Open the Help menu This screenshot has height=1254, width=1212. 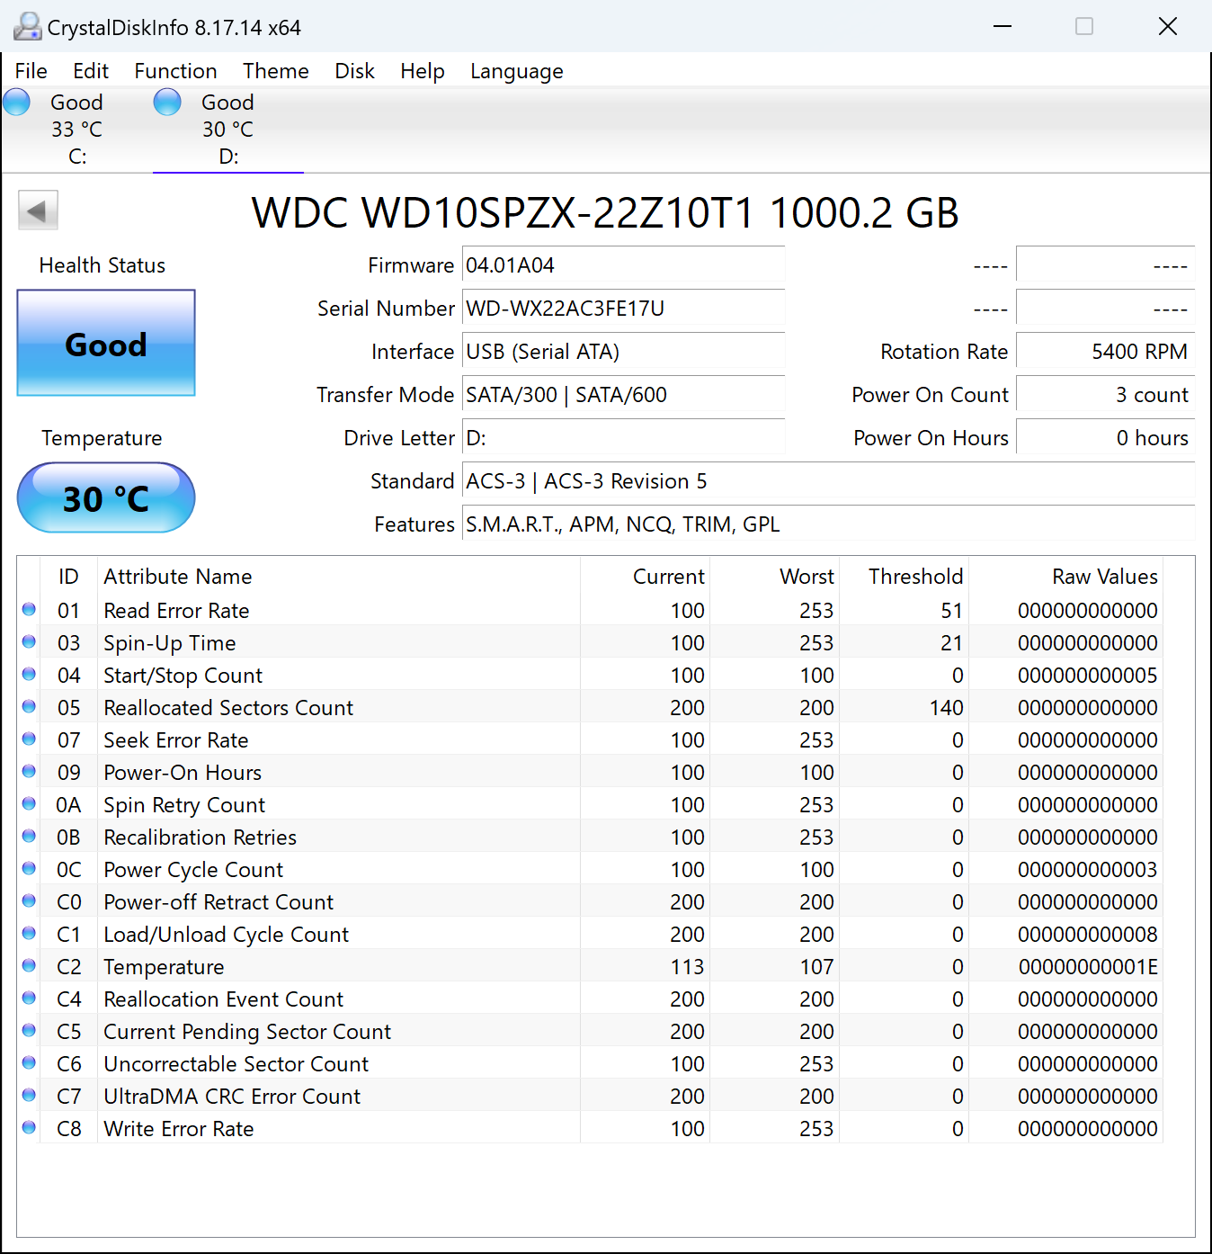pyautogui.click(x=423, y=71)
